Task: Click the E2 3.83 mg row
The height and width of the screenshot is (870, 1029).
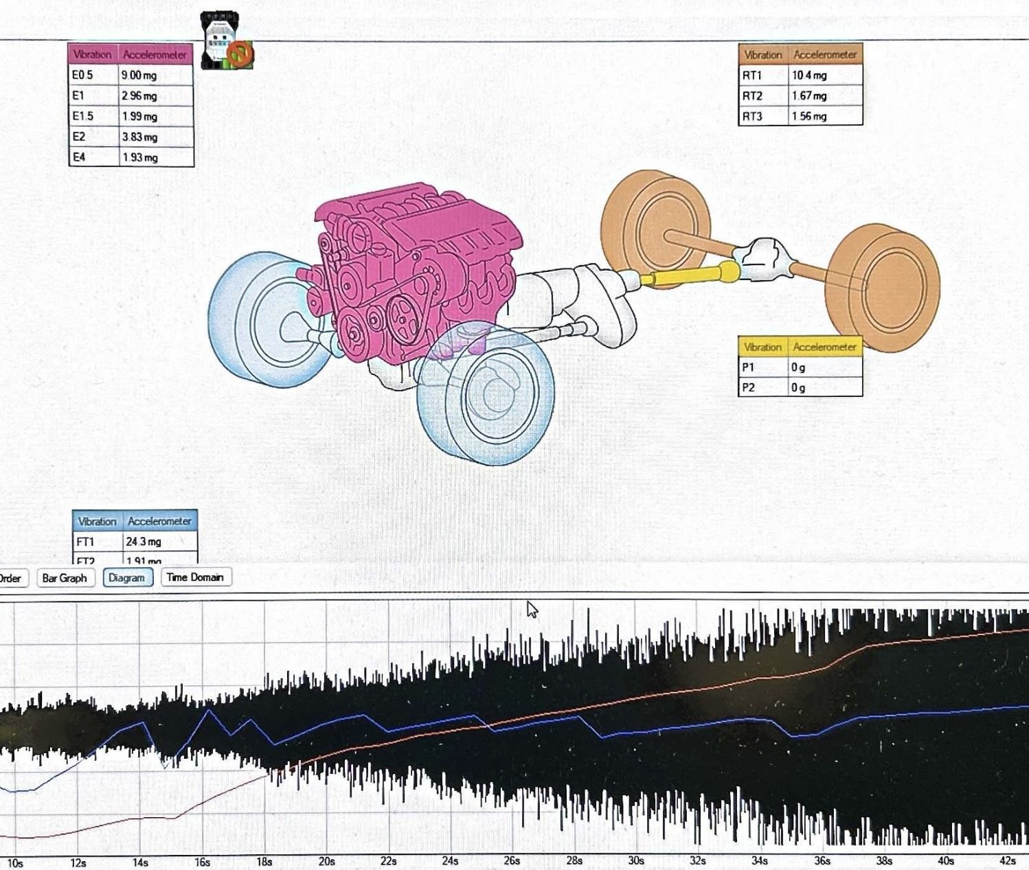Action: [131, 137]
